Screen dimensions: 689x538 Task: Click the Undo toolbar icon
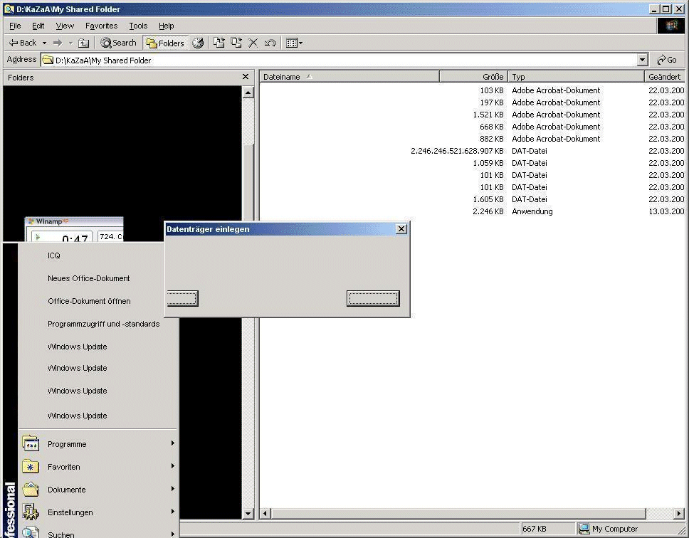pyautogui.click(x=270, y=43)
